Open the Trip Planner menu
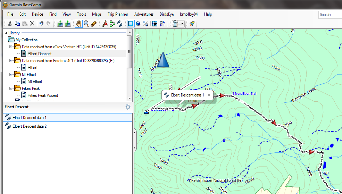 tap(118, 14)
